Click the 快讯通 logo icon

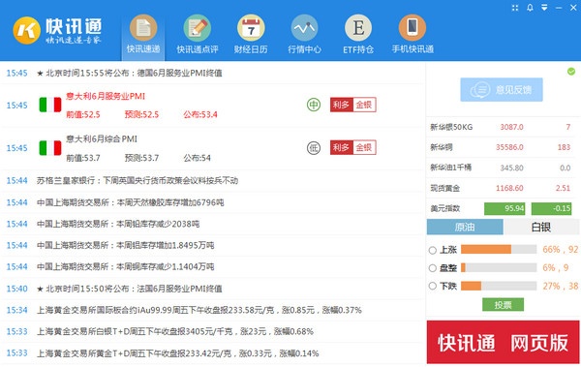26,30
